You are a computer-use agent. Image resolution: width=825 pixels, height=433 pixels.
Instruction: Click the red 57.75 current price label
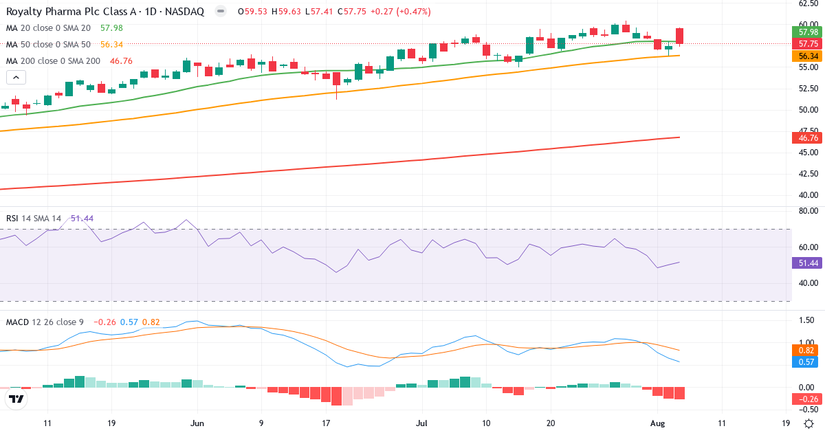[x=808, y=43]
